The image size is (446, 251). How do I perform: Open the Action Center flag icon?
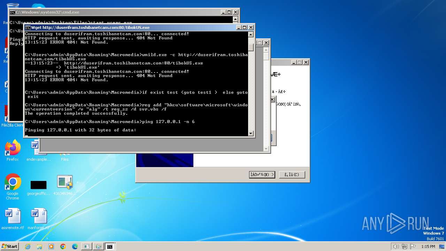point(412,246)
